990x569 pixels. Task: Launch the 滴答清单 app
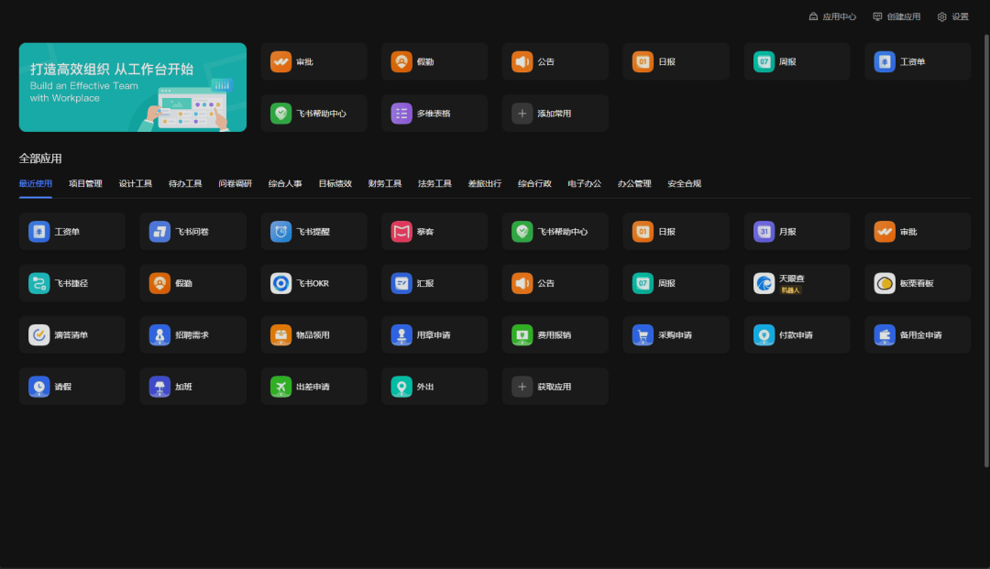pos(72,335)
